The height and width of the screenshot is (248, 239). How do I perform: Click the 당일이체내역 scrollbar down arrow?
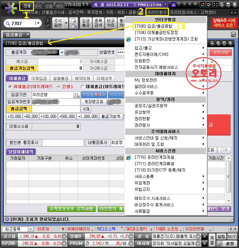(x=229, y=201)
